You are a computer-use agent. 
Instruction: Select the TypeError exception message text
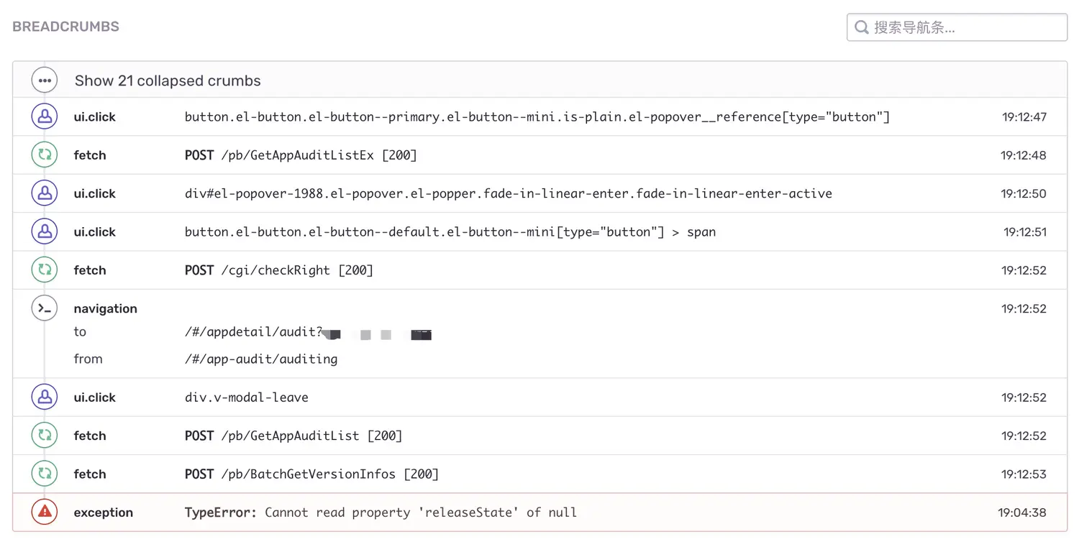pos(381,512)
